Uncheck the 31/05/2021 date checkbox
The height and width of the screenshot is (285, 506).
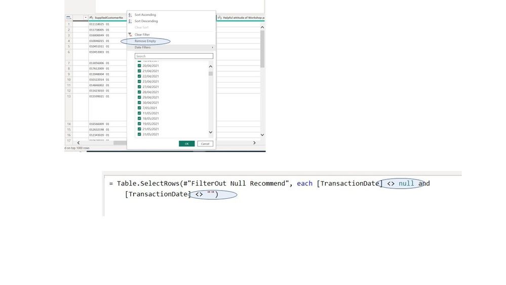point(139,134)
